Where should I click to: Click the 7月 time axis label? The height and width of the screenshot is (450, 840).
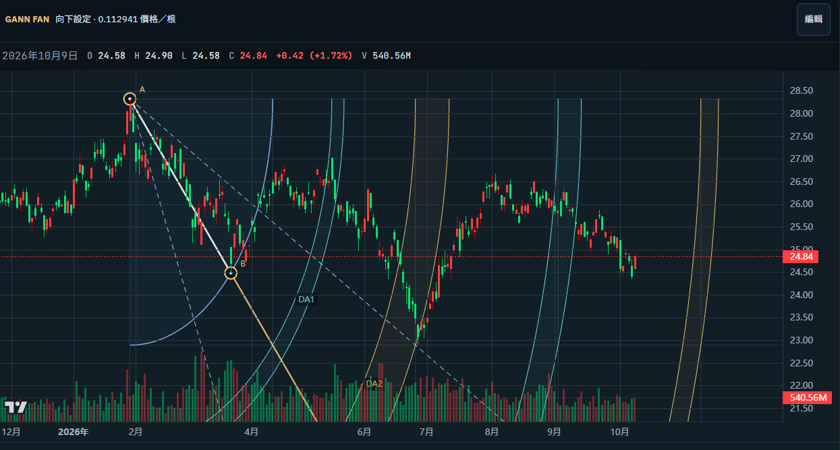[x=426, y=431]
